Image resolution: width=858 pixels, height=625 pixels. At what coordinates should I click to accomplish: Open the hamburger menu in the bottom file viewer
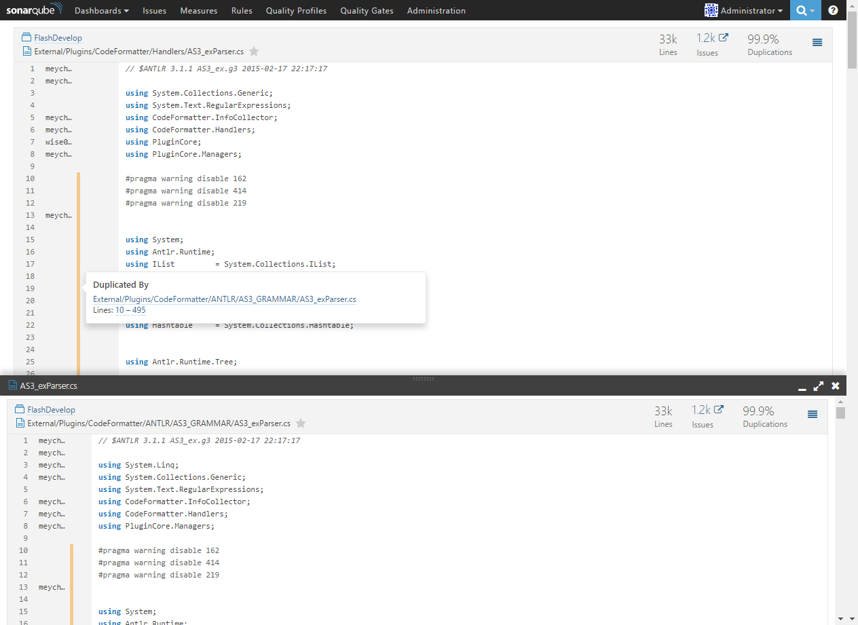click(x=813, y=415)
